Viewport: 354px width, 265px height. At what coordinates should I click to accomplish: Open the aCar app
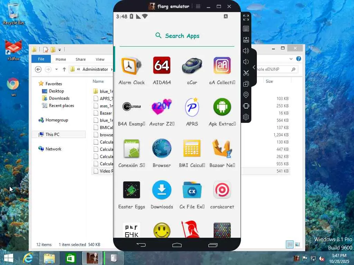[x=192, y=66]
